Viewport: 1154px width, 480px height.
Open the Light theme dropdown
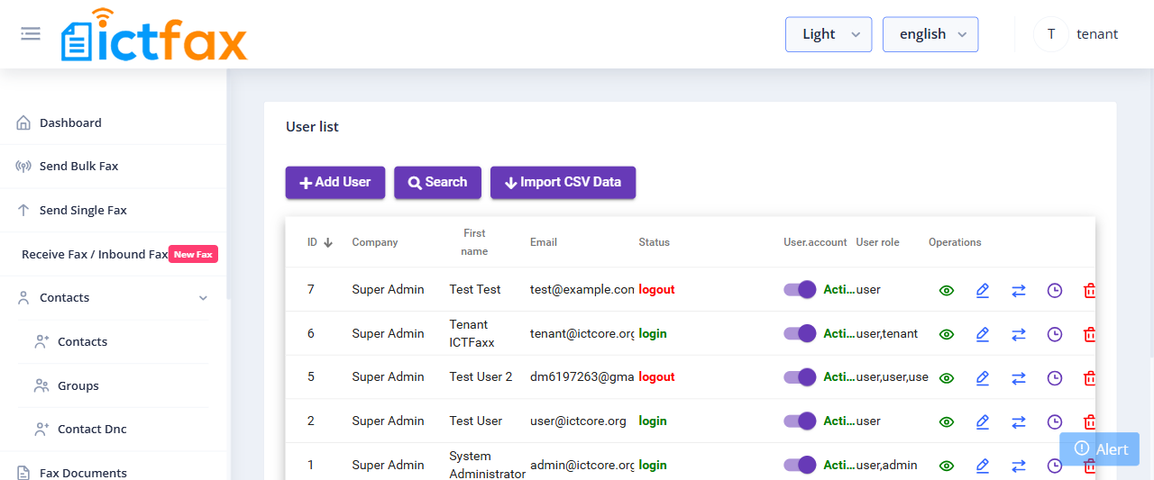click(829, 34)
